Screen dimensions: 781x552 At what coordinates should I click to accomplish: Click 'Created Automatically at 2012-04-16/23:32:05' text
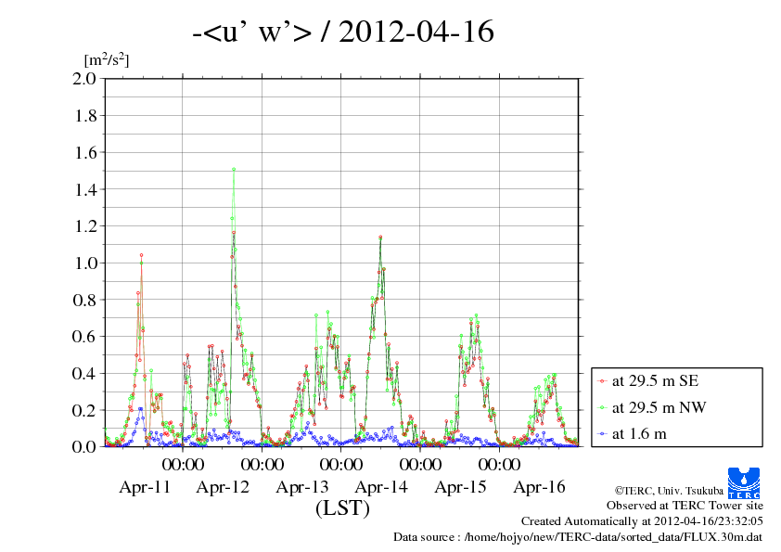[642, 521]
